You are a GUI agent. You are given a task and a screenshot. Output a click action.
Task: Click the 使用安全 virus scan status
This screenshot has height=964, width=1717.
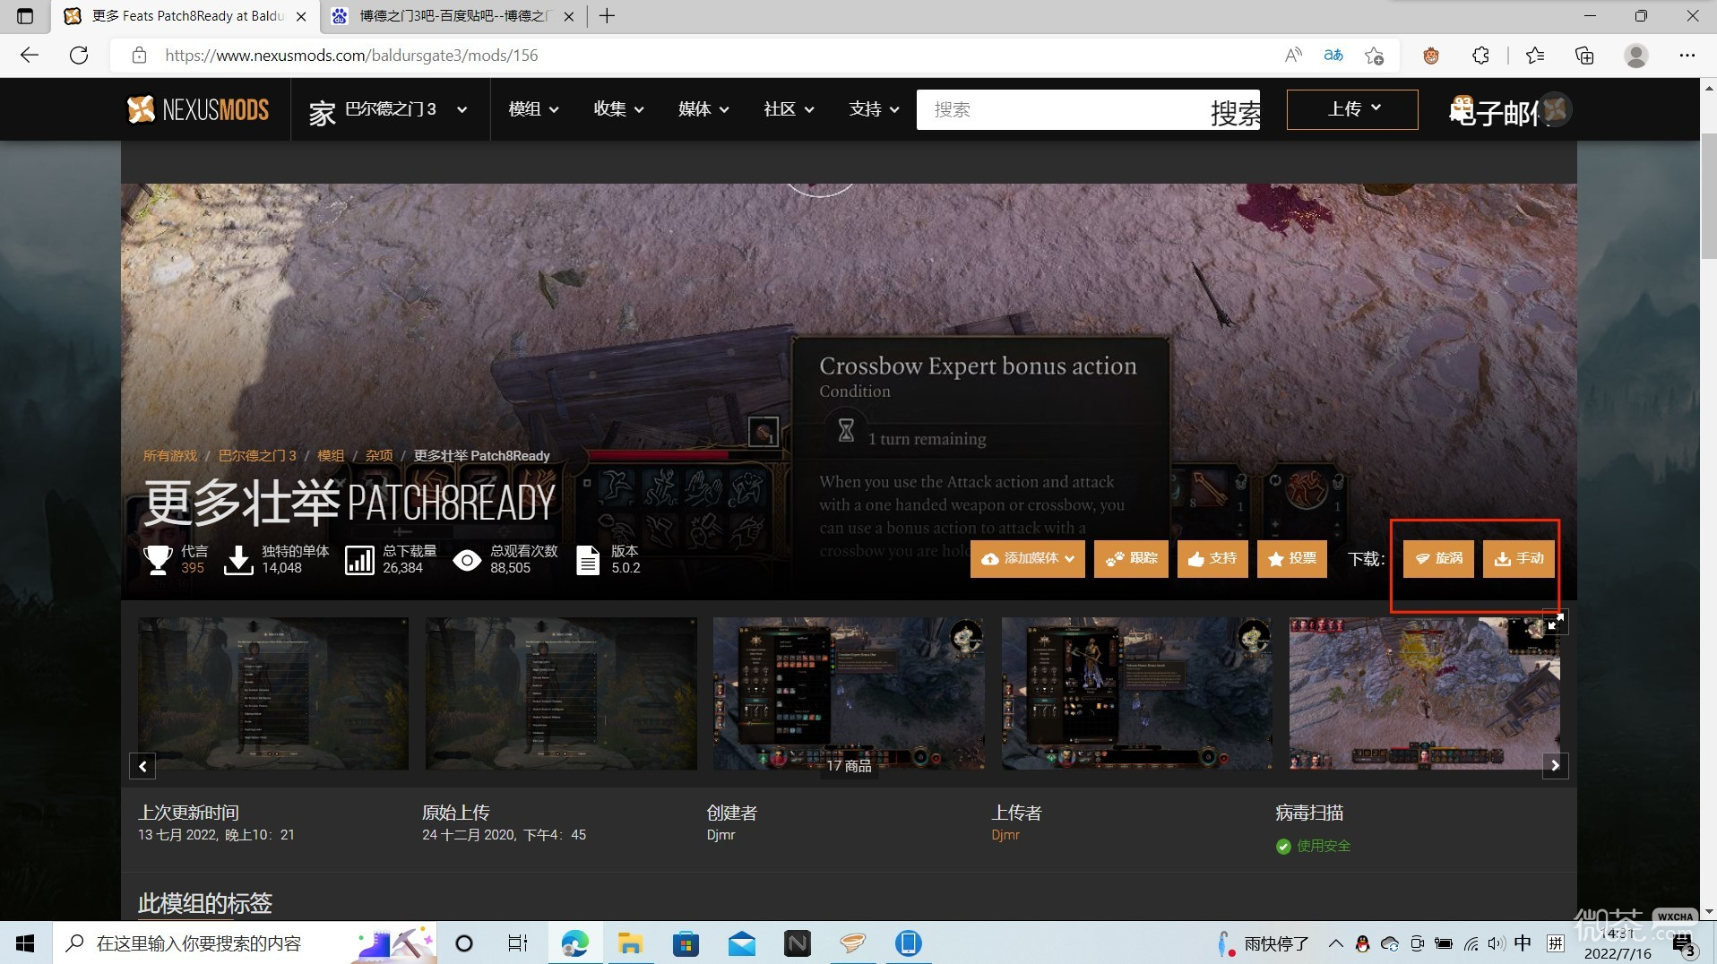tap(1314, 846)
